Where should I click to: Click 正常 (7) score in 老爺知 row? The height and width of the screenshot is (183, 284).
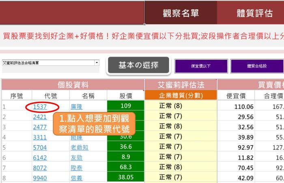[171, 146]
